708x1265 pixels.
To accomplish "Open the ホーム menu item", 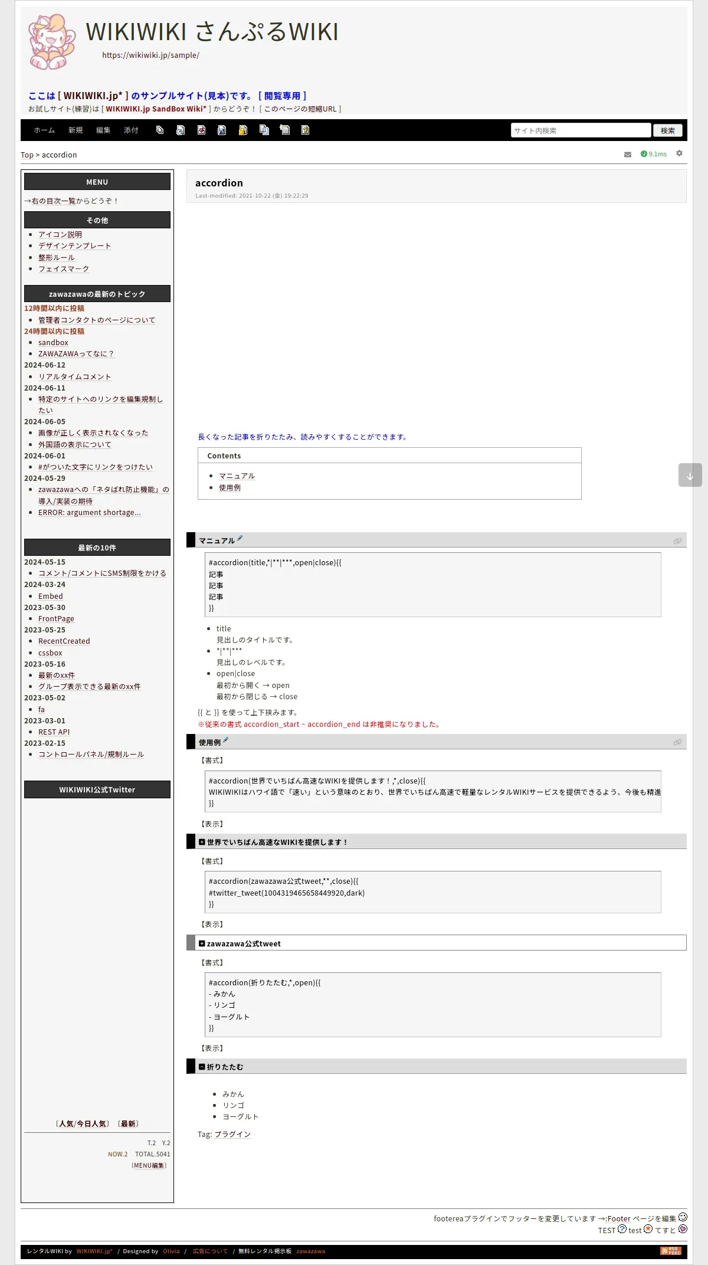I will 44,130.
